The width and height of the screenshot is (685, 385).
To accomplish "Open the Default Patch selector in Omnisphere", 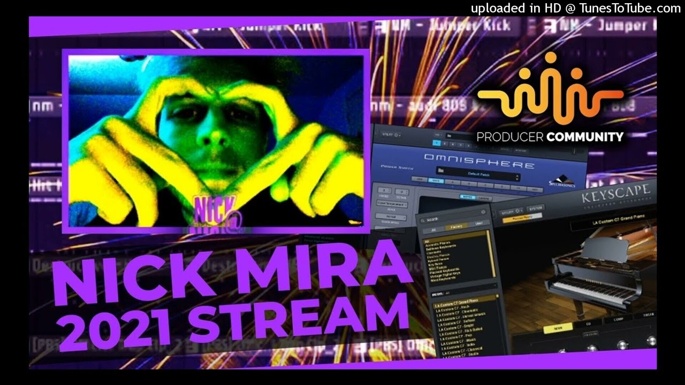I will pyautogui.click(x=478, y=174).
